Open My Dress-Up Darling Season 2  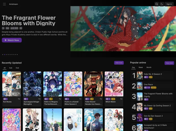pyautogui.click(x=152, y=107)
